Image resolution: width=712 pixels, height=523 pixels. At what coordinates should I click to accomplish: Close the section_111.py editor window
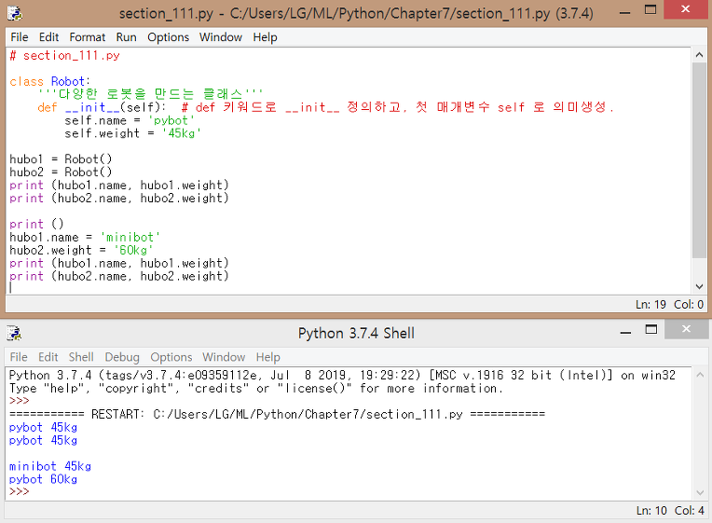(686, 9)
